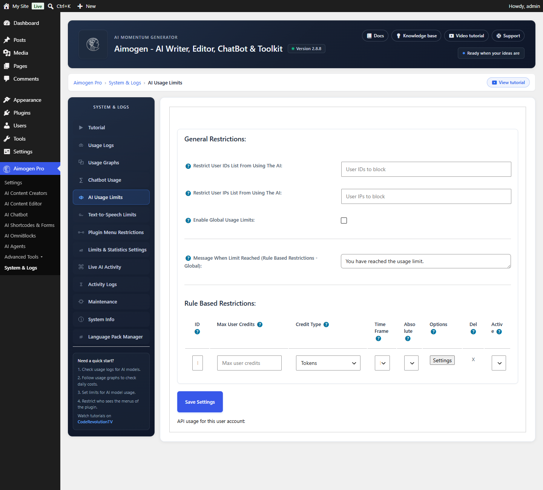Click the Docs button in header

pos(375,36)
